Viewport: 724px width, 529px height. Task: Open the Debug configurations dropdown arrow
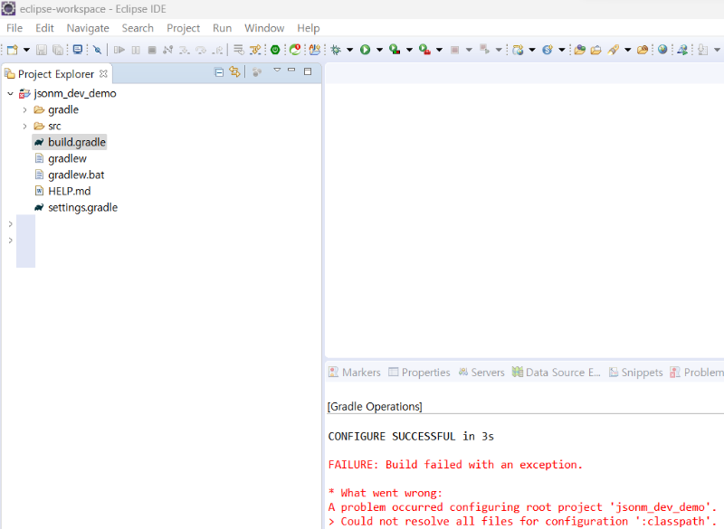click(x=349, y=50)
